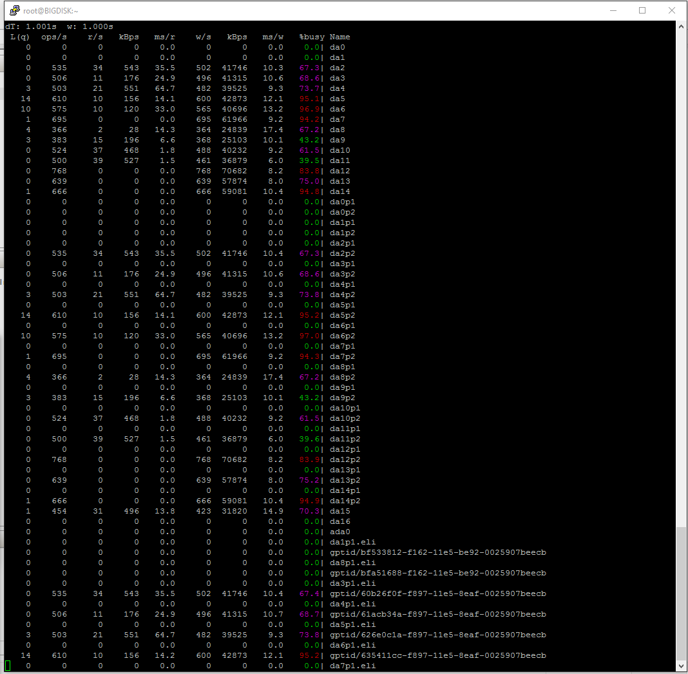This screenshot has width=688, height=674.
Task: Select gptid/635411cc entry
Action: point(438,655)
